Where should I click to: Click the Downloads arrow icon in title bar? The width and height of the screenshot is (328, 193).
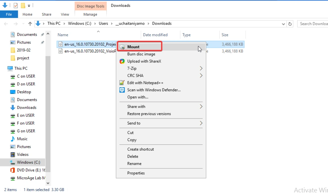coord(5,5)
